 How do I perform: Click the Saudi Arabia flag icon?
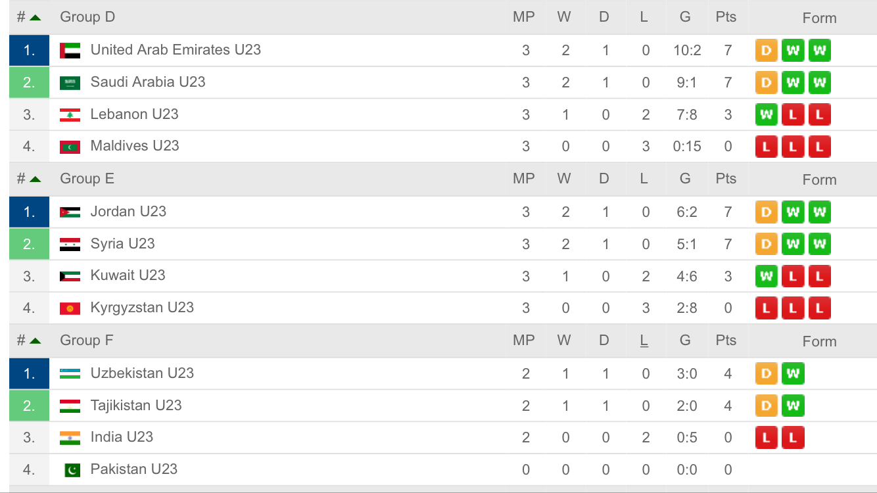pyautogui.click(x=70, y=83)
